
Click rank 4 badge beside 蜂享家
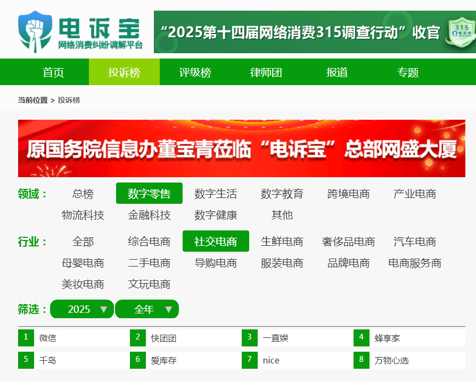click(x=361, y=338)
